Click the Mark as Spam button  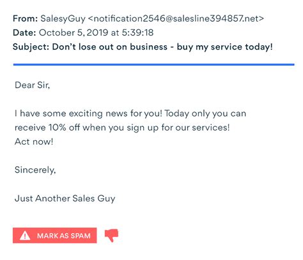pos(54,235)
